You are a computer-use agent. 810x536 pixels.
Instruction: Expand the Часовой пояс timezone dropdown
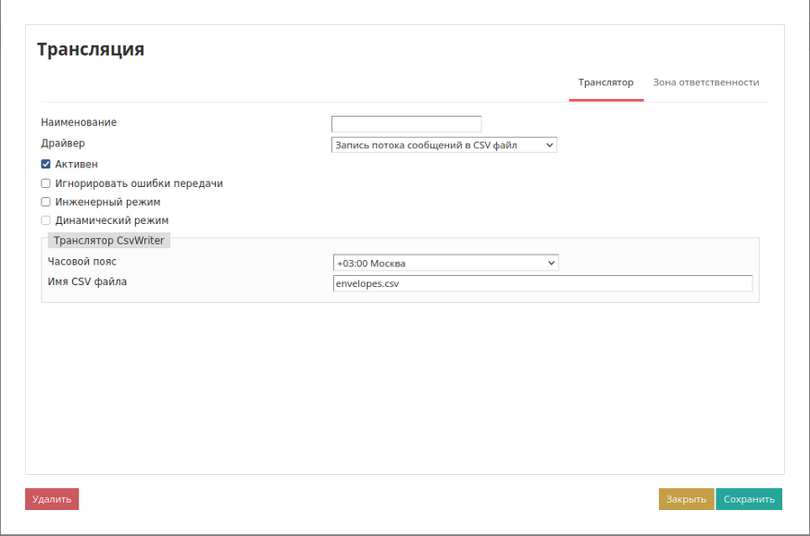tap(445, 264)
